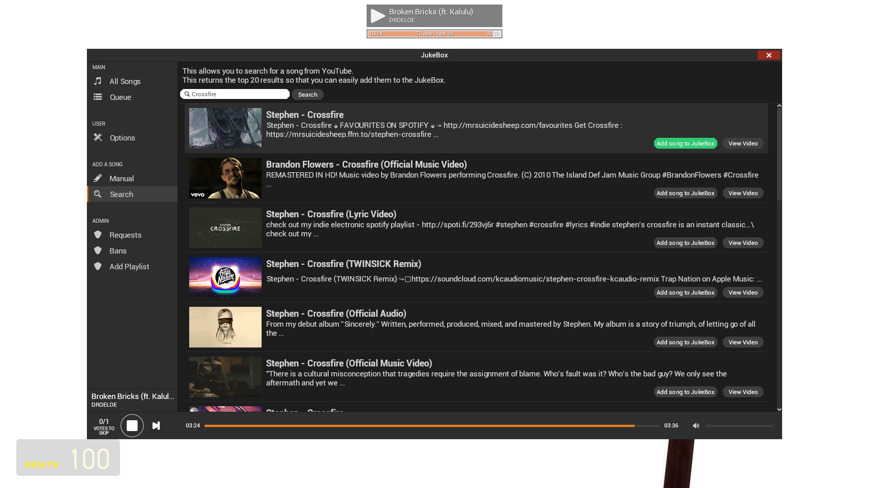This screenshot has height=488, width=869.
Task: Click the Stephen - Crossfire thumbnail
Action: point(225,128)
